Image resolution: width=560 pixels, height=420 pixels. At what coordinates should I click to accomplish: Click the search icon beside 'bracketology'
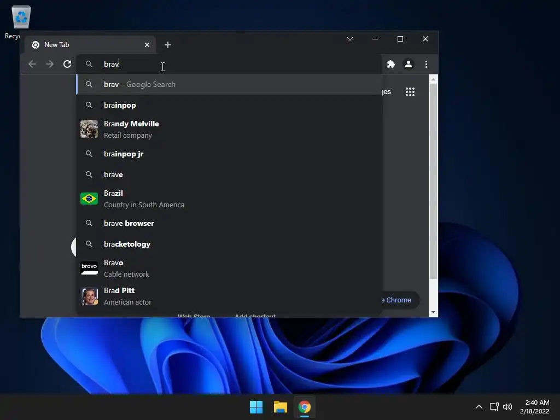coord(89,244)
